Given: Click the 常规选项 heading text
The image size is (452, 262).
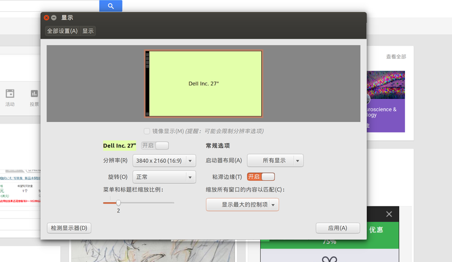Looking at the screenshot, I should point(218,146).
